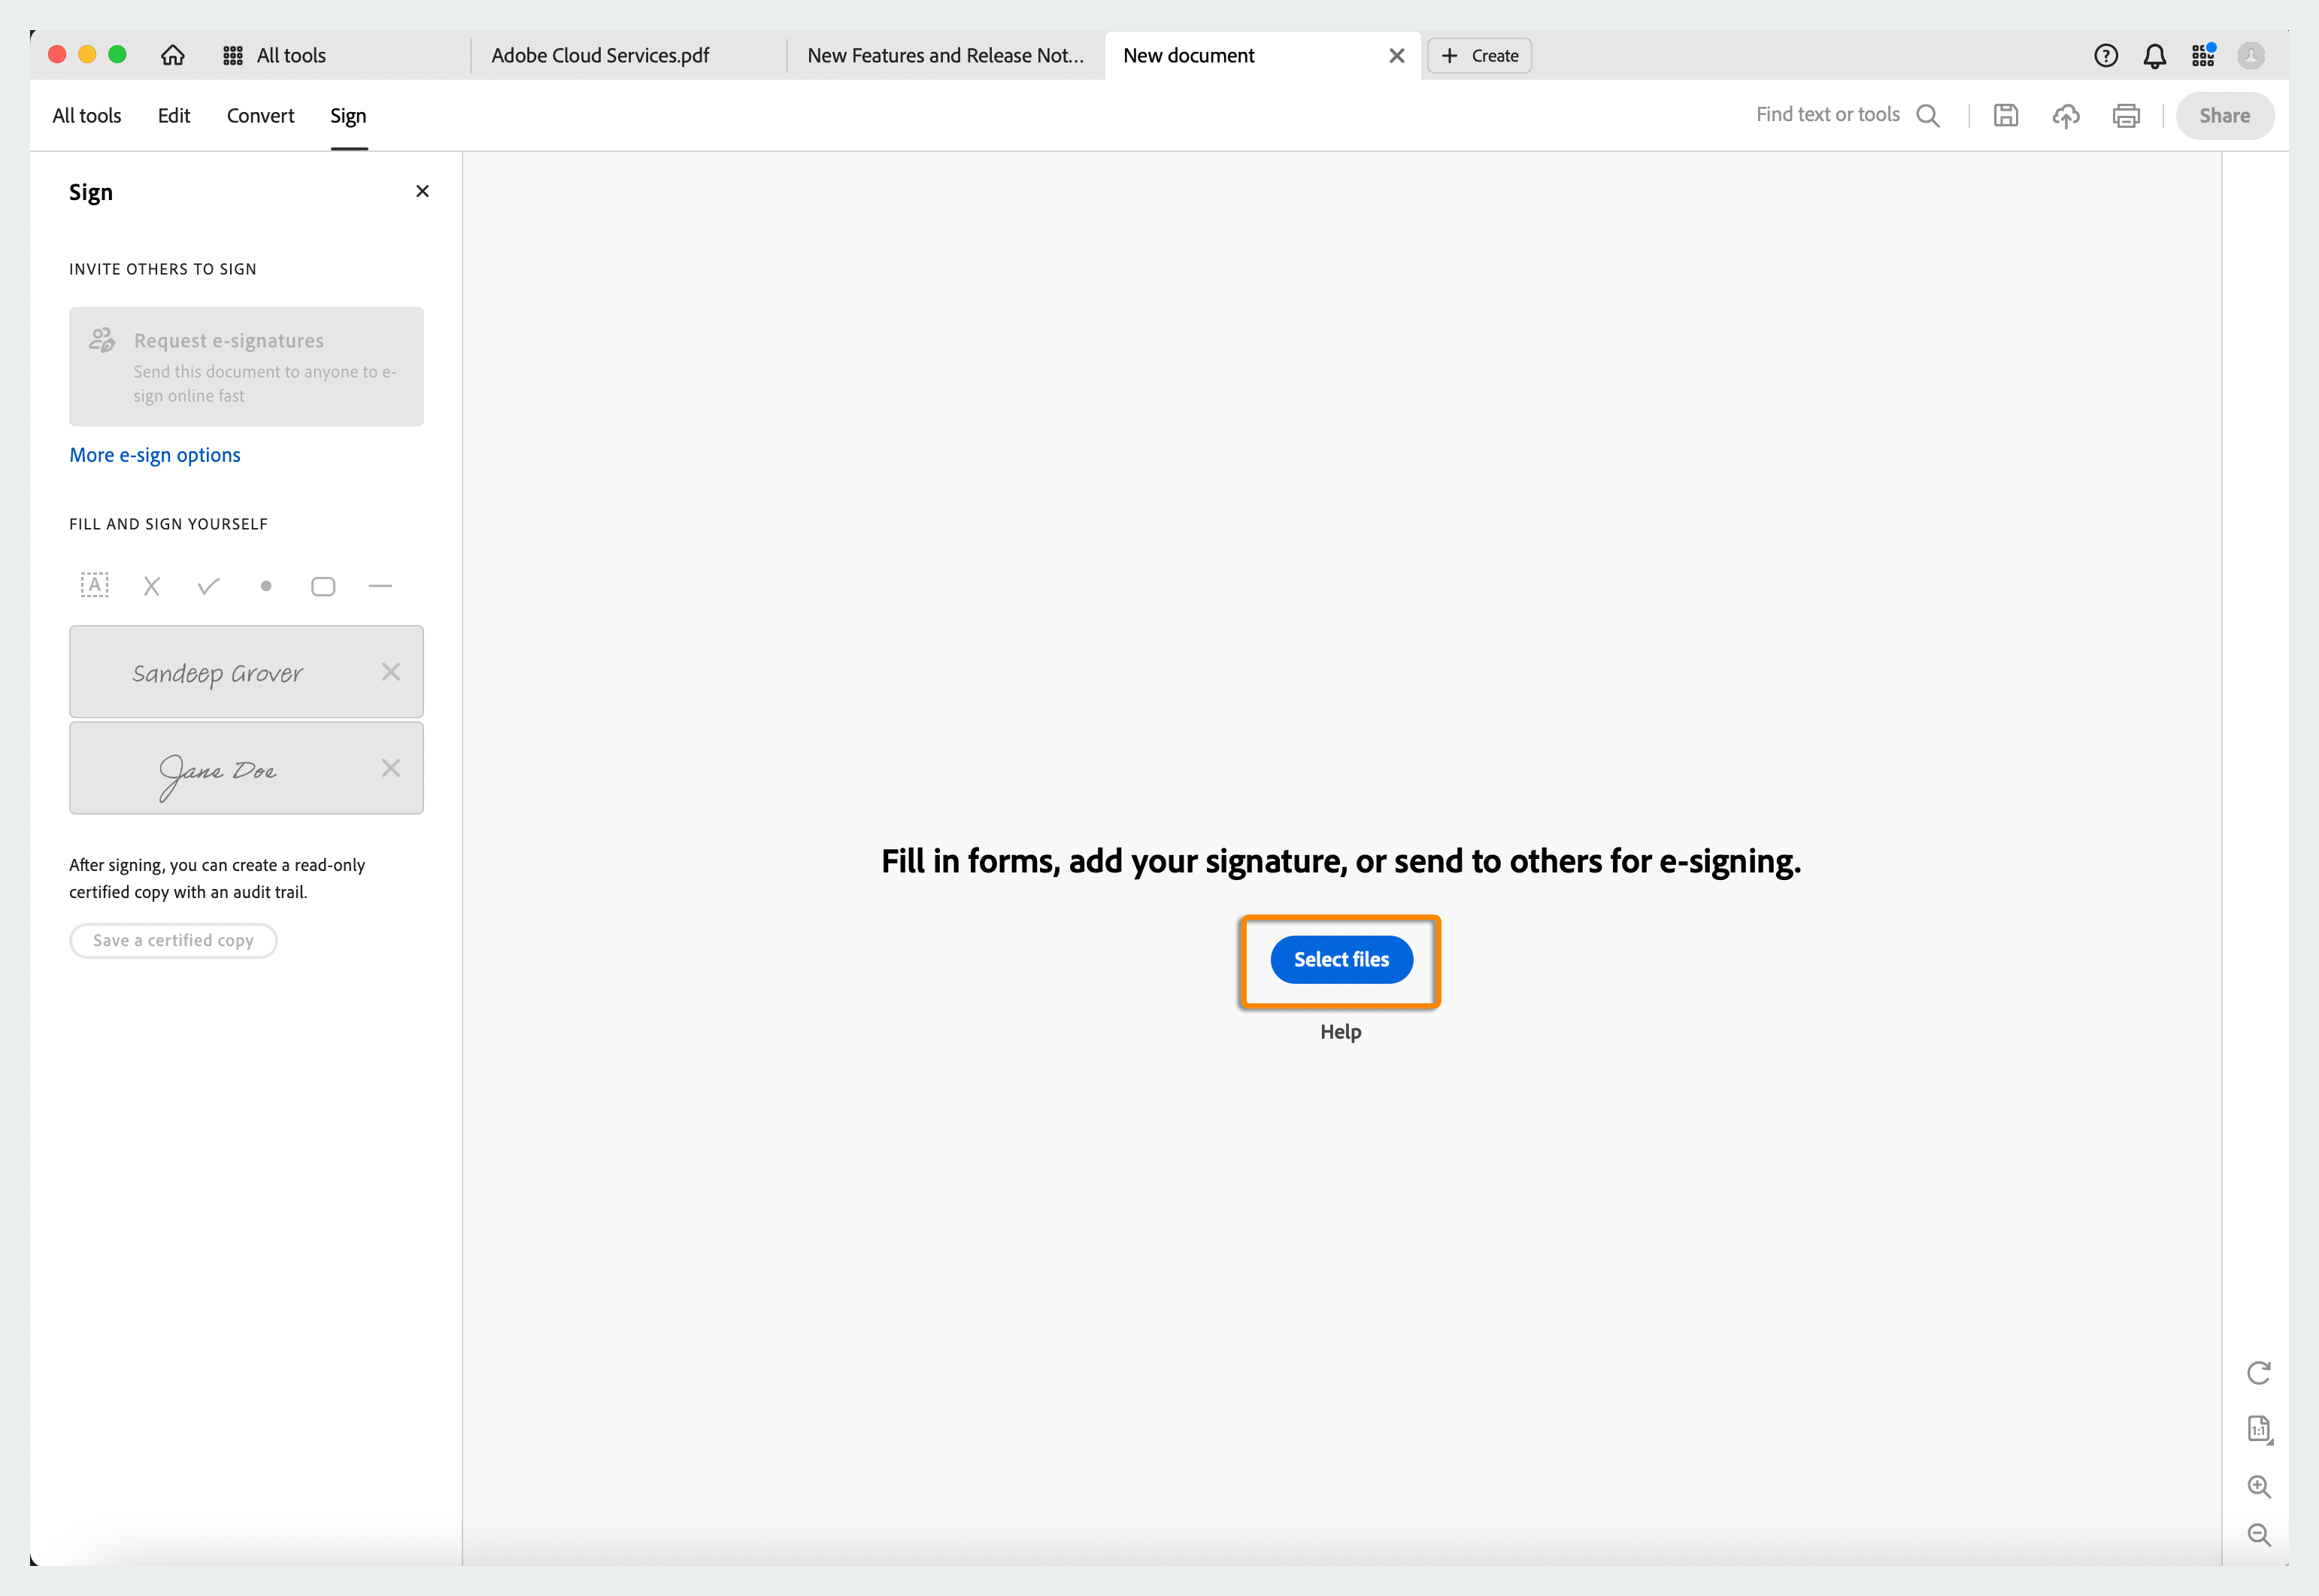The image size is (2319, 1596).
Task: Open the page display options icon
Action: (x=2260, y=1429)
